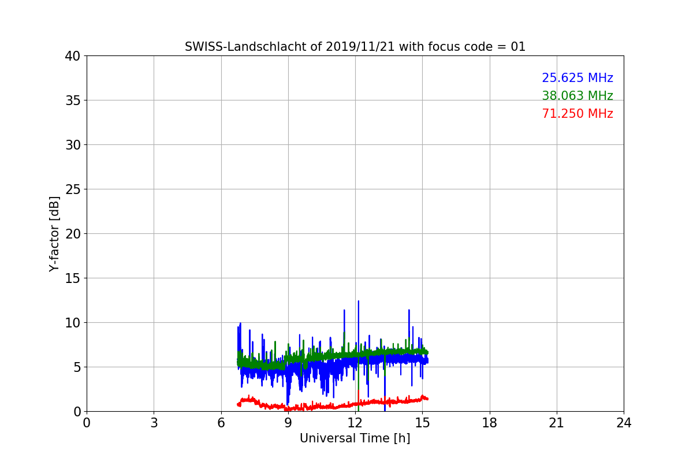
Task: Click the x-axis tick label 9
Action: click(288, 423)
